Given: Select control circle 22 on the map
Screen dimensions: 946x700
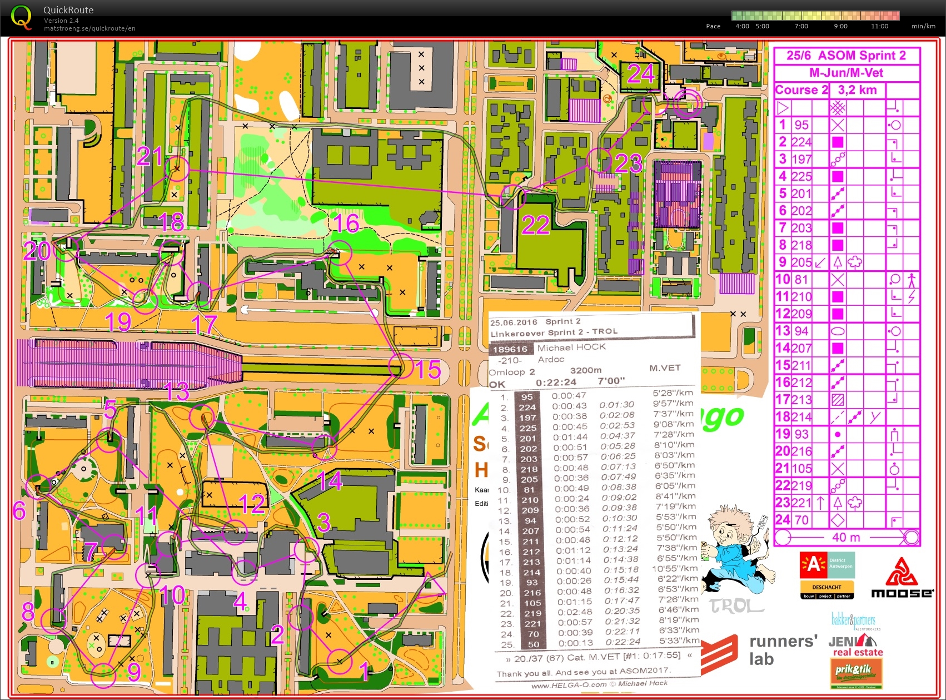Looking at the screenshot, I should [512, 197].
